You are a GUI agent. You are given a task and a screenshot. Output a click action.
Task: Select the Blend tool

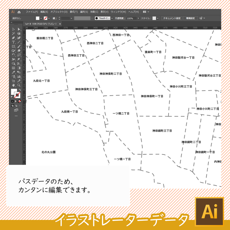[19, 72]
